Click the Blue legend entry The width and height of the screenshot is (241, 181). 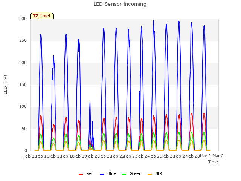108,173
